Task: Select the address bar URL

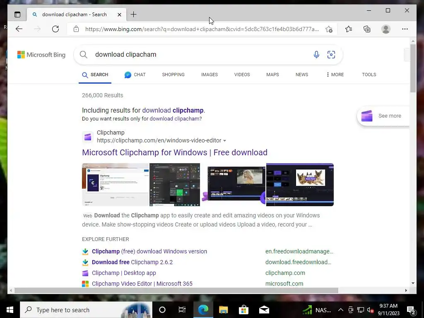Action: tap(202, 29)
